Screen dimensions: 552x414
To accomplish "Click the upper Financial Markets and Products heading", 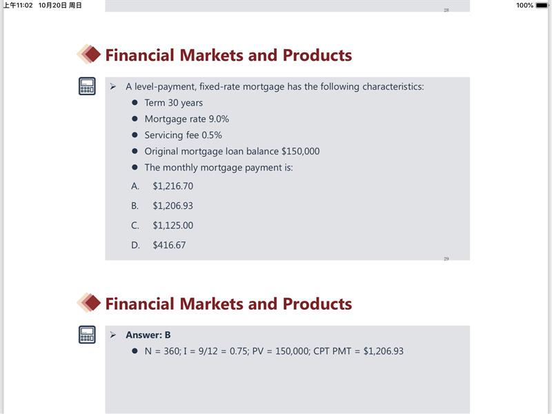I will 228,55.
